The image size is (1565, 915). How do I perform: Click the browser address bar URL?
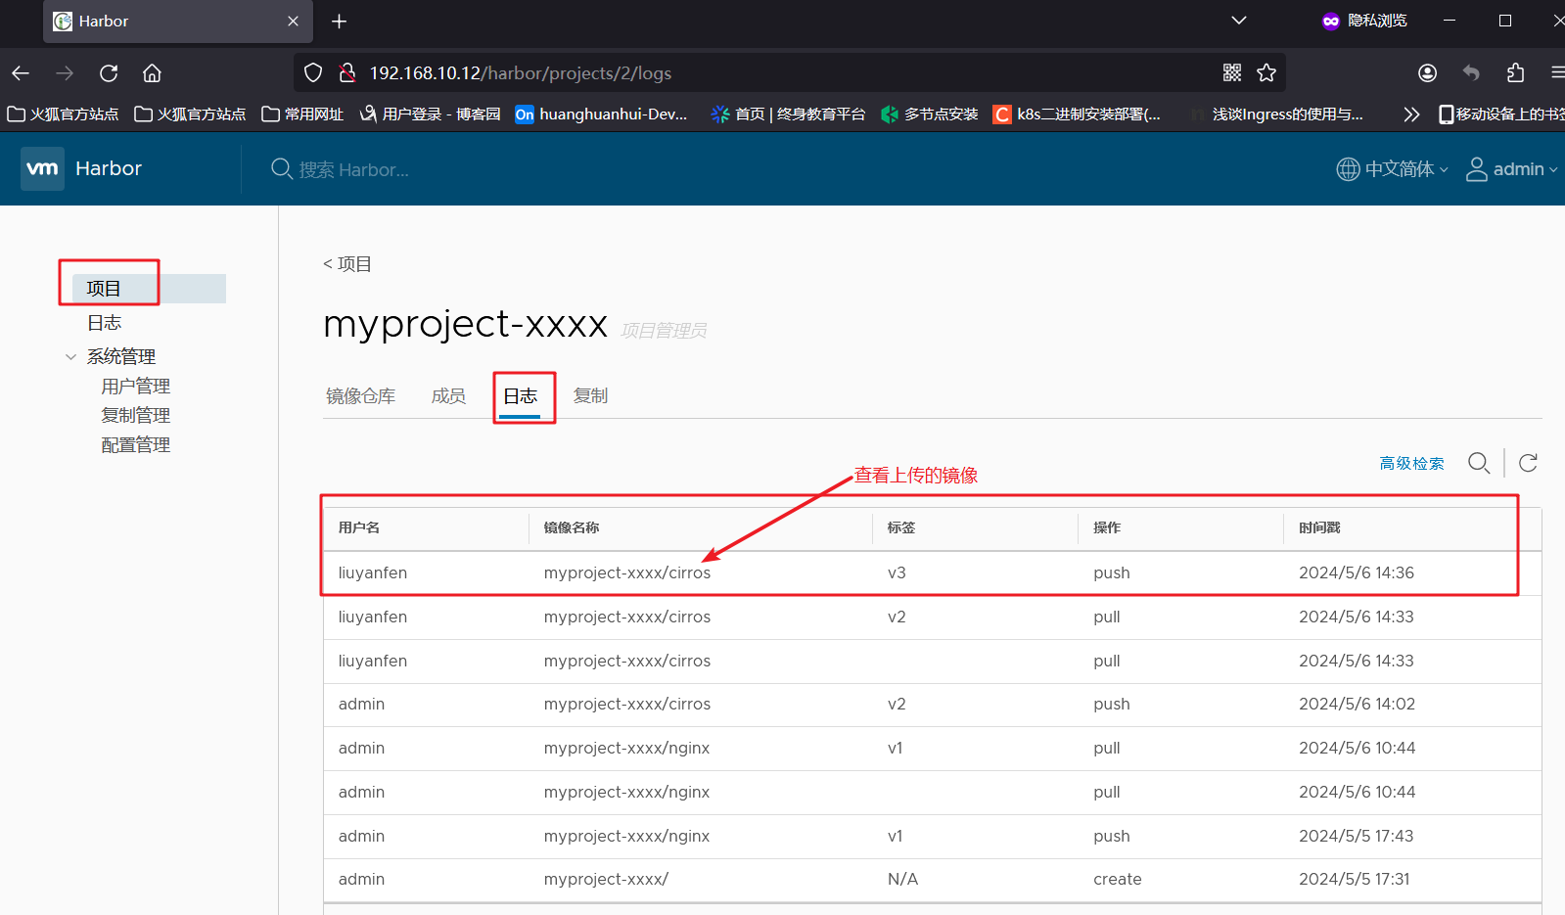click(520, 73)
